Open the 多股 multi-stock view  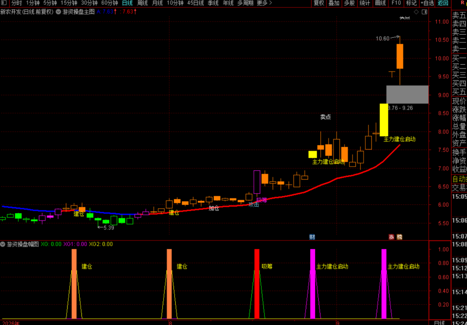(349, 3)
